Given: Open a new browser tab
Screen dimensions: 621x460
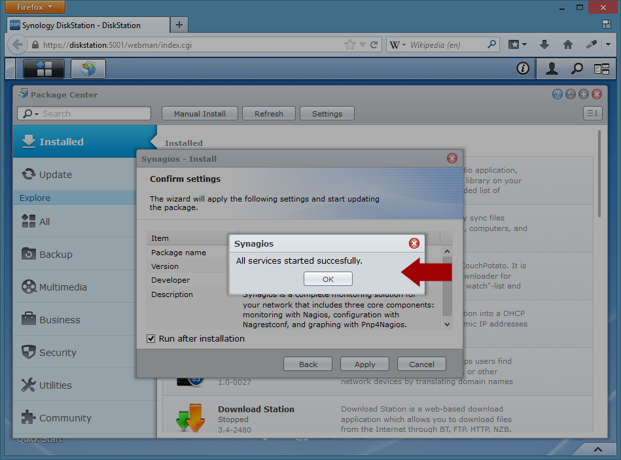Looking at the screenshot, I should point(179,25).
